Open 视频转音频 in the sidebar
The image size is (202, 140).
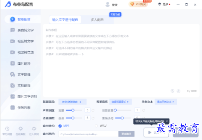[22, 52]
